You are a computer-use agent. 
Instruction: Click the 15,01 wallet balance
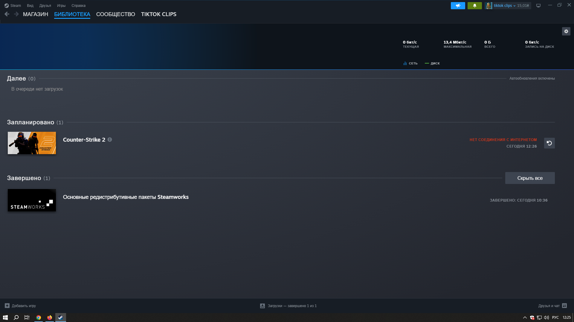pos(523,6)
